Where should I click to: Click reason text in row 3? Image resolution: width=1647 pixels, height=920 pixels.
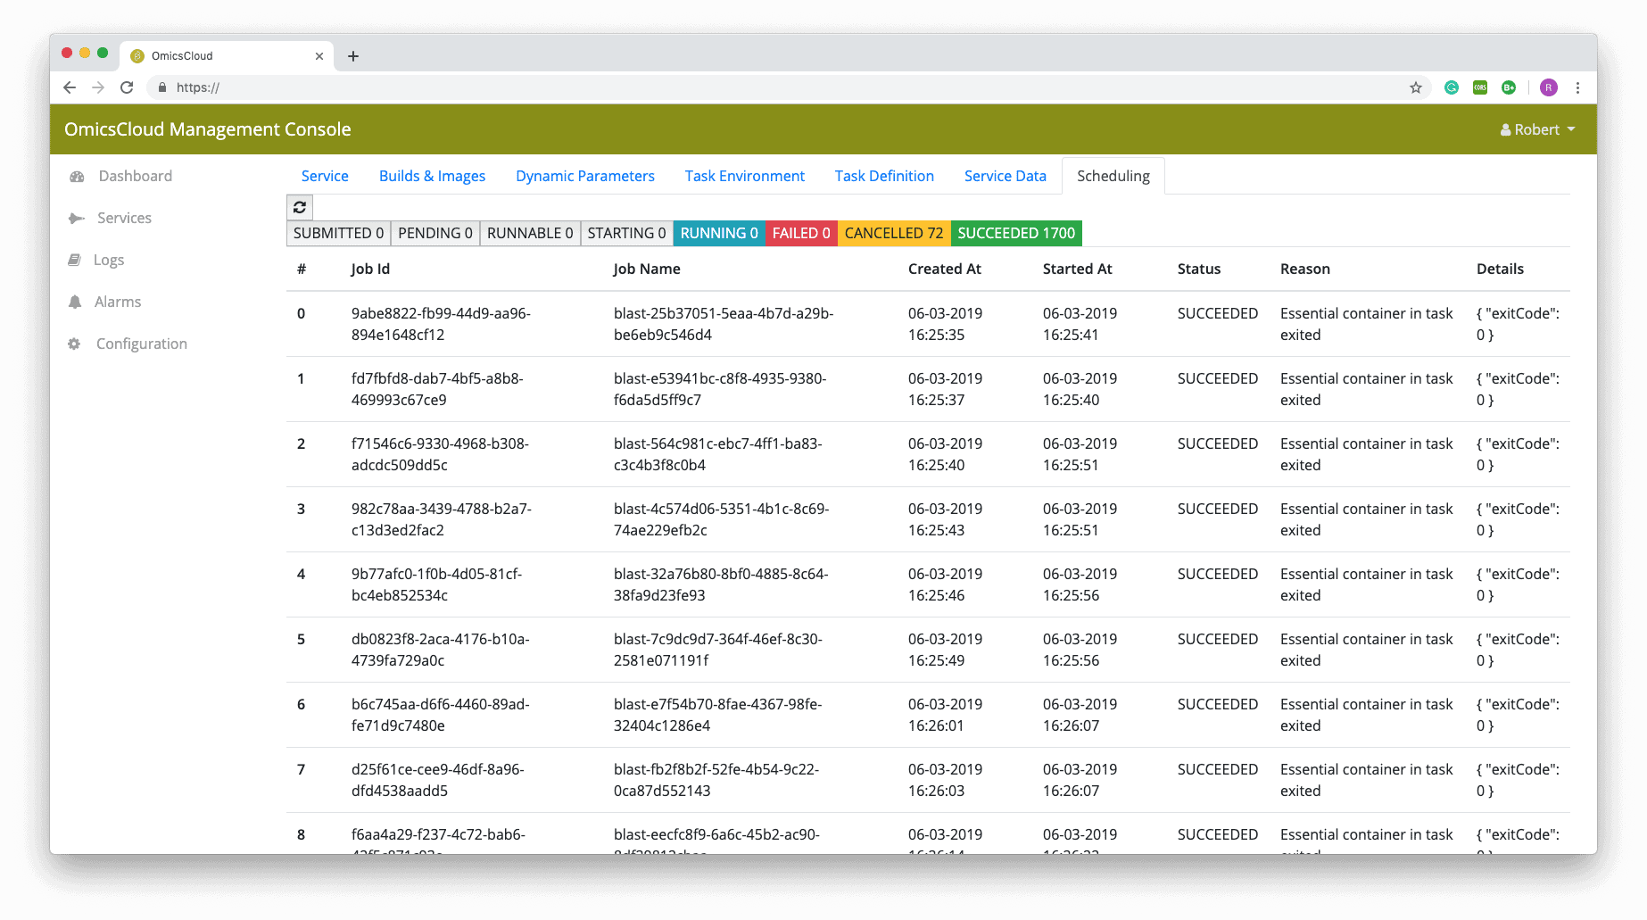pyautogui.click(x=1367, y=520)
